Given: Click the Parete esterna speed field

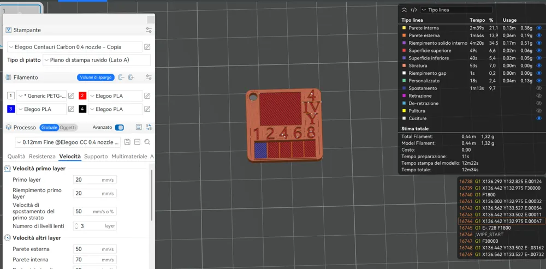Looking at the screenshot, I should pyautogui.click(x=94, y=249).
